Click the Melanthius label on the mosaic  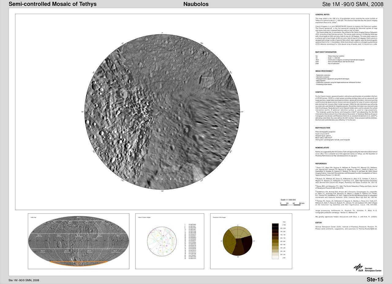pos(176,179)
